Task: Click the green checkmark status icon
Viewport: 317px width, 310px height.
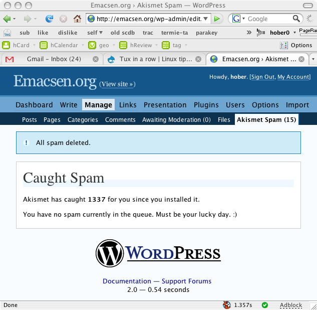Action: (264, 305)
